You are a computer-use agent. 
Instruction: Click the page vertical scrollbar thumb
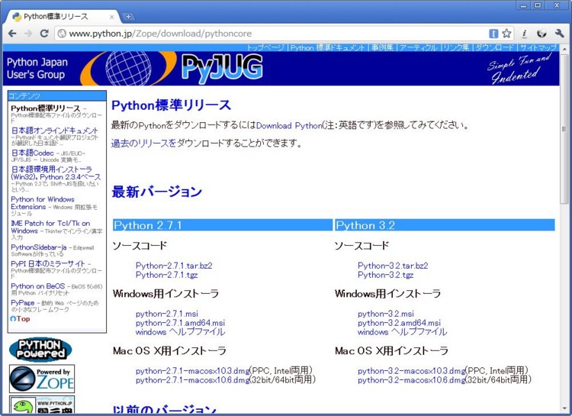pyautogui.click(x=564, y=129)
